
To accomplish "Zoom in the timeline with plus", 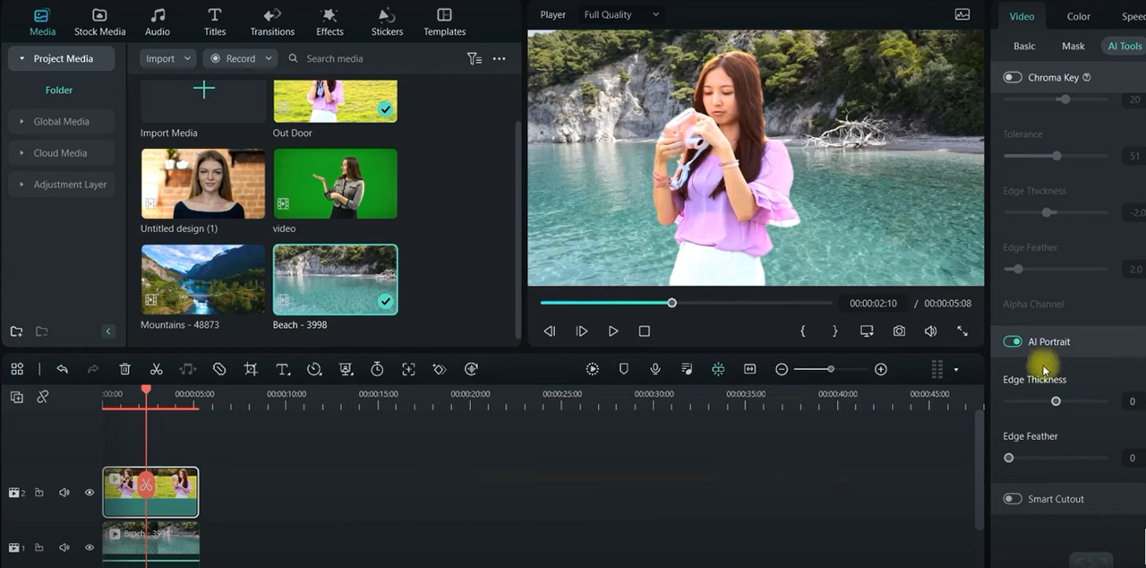I will coord(881,369).
